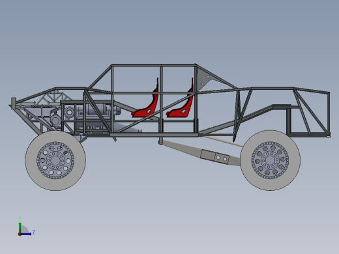Click the roof tube of the cab cage
Image resolution: width=339 pixels, height=254 pixels.
pyautogui.click(x=153, y=65)
